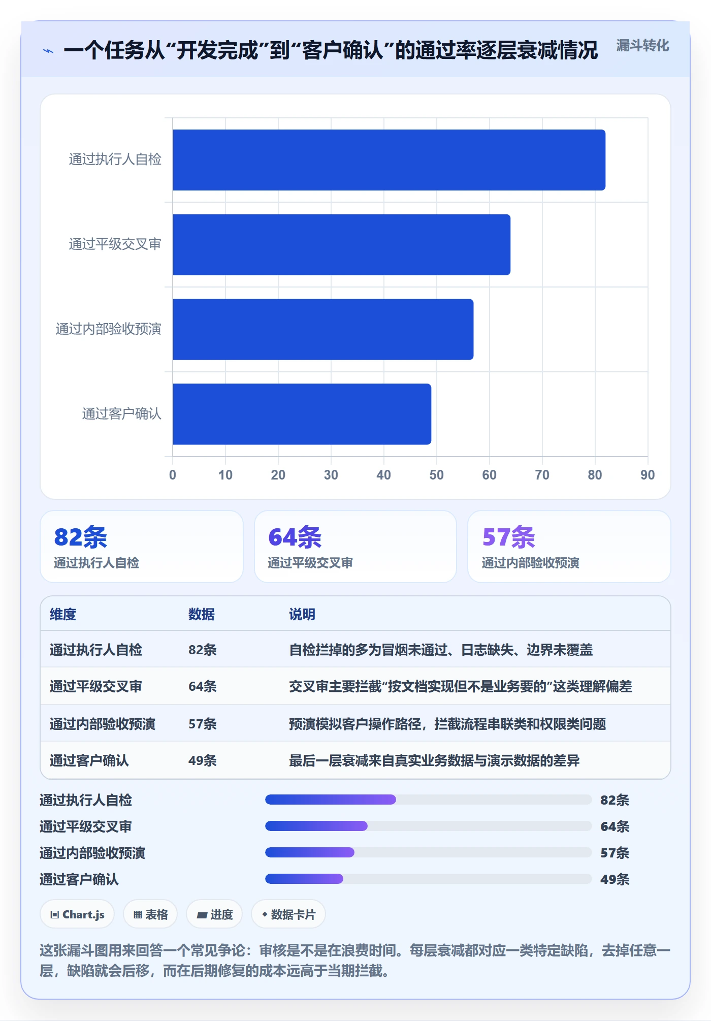Click the lightning icon beside the title

[48, 51]
